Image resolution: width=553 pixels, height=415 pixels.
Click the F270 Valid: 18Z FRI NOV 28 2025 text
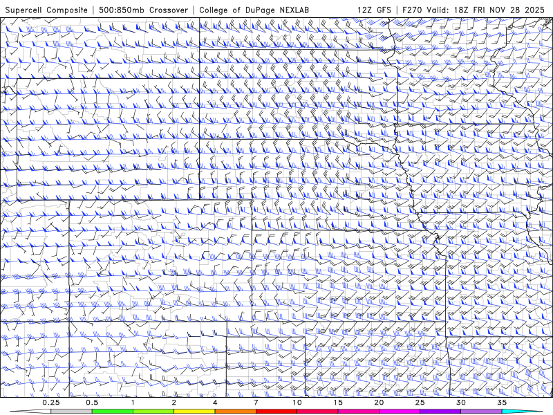pos(474,10)
